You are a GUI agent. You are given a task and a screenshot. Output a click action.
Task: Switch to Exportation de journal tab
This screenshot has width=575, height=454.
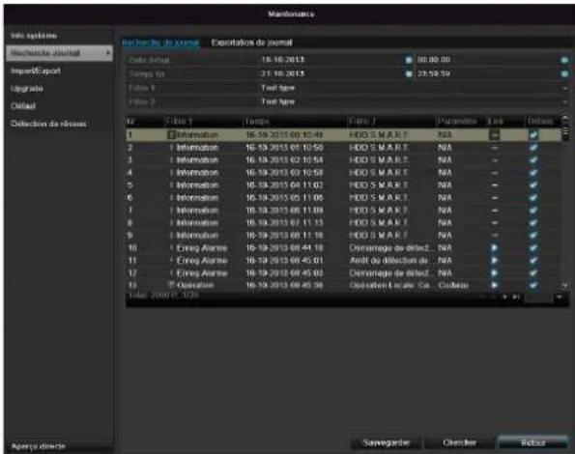252,43
